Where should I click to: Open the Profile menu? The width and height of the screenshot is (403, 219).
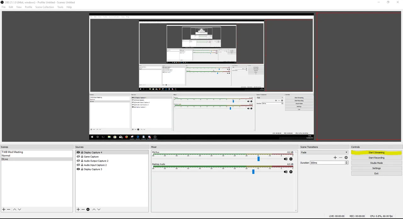tap(28, 7)
